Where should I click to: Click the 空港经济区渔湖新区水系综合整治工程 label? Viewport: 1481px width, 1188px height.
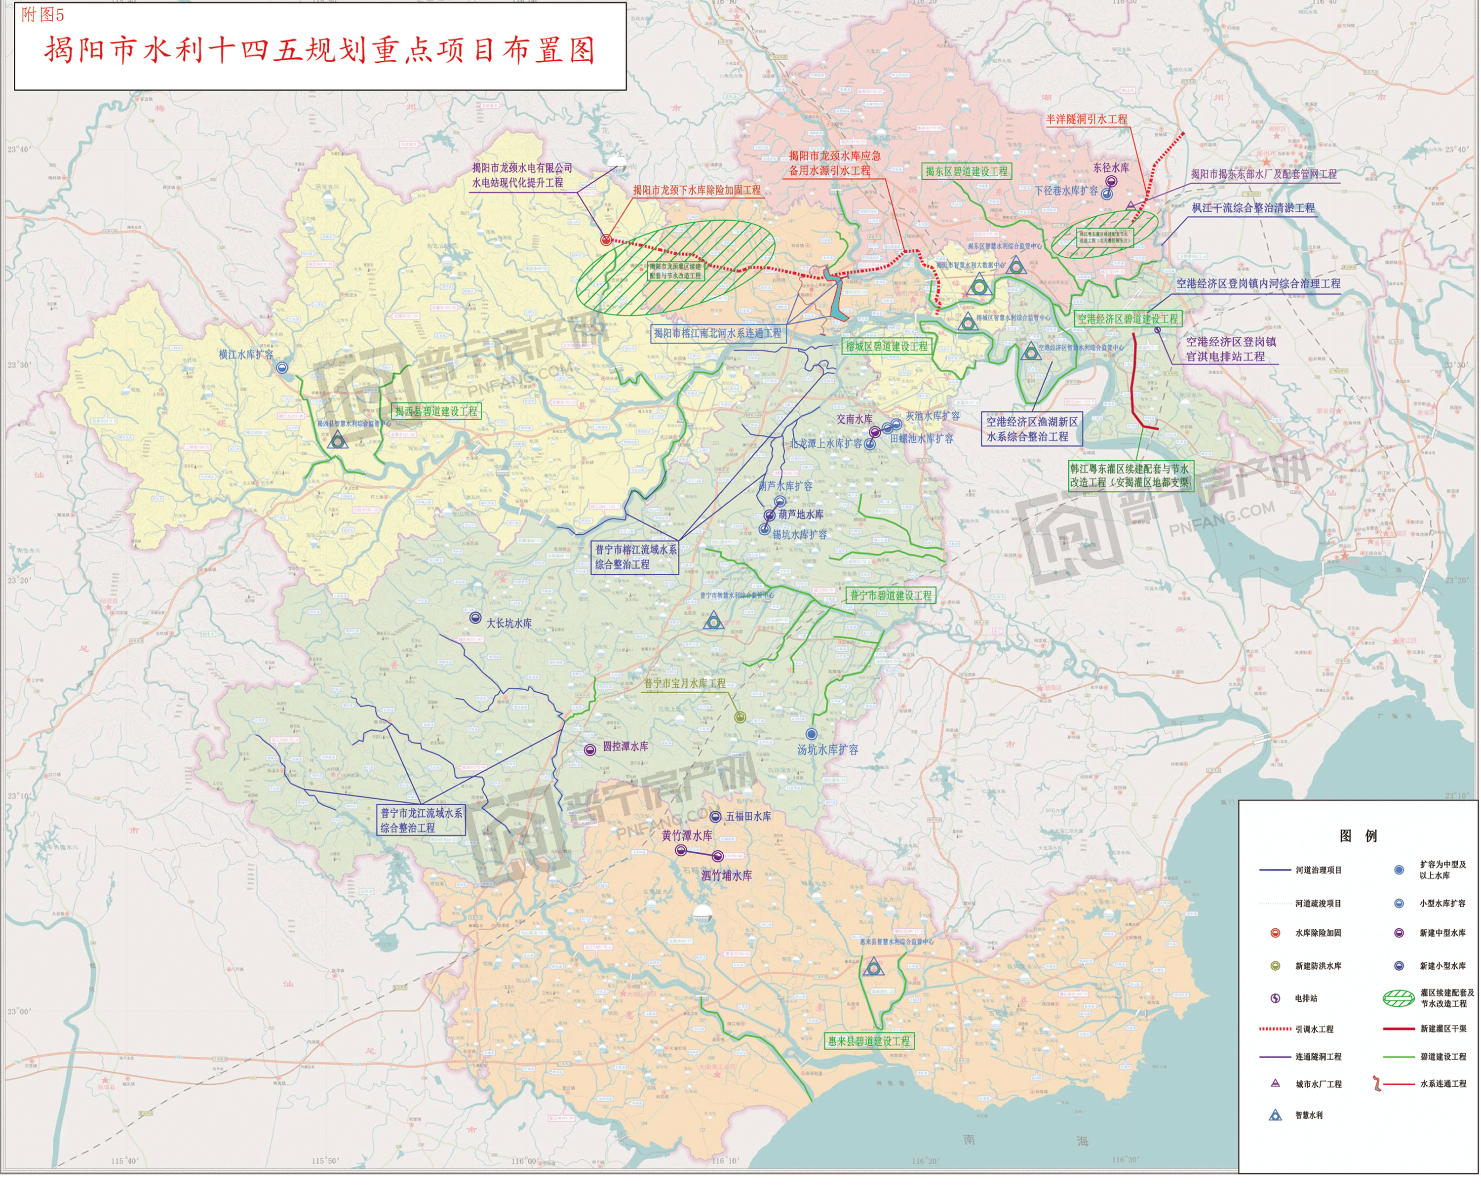(1032, 430)
